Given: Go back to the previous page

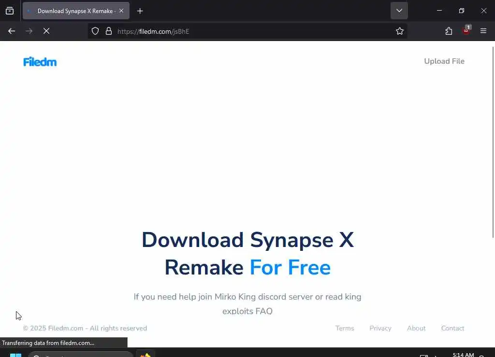Looking at the screenshot, I should tap(12, 31).
